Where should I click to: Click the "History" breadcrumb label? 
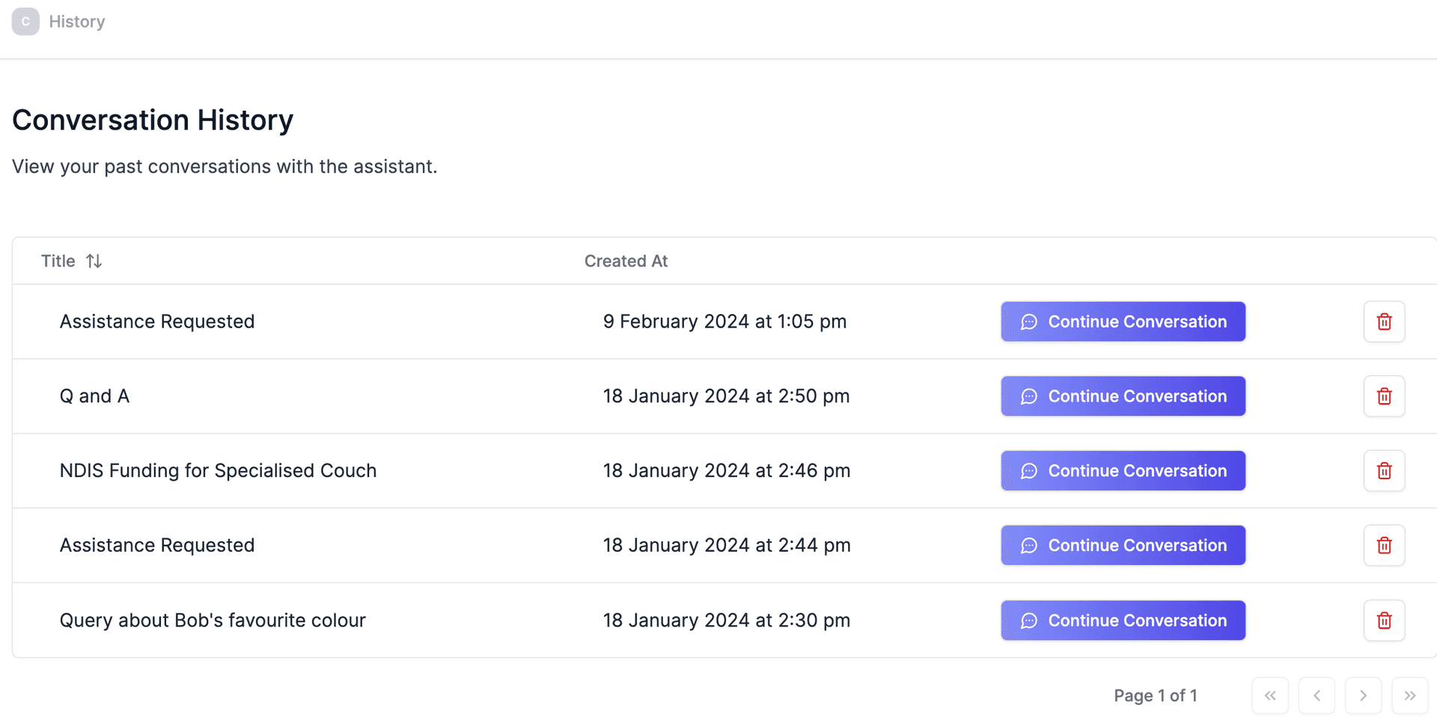click(77, 21)
